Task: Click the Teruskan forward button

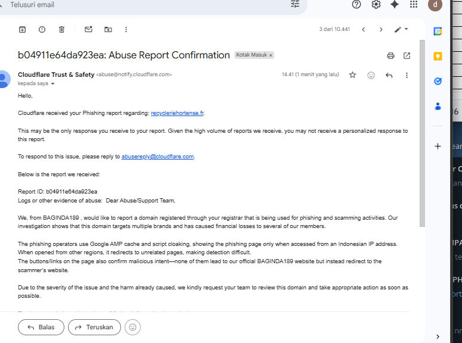Action: coord(94,327)
